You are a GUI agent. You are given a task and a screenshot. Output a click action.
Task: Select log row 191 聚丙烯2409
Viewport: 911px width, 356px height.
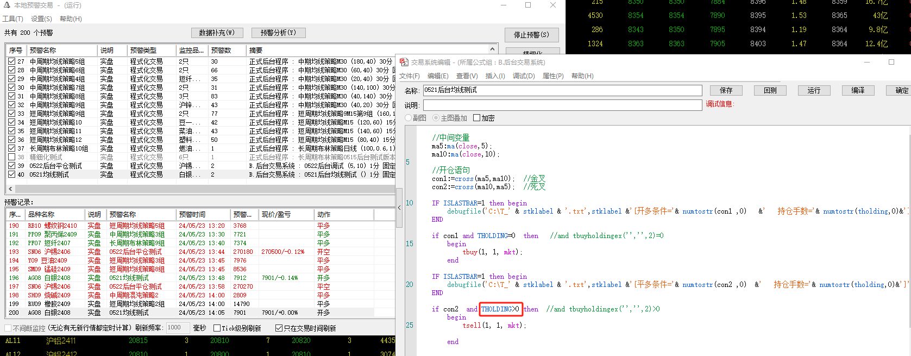coord(200,234)
